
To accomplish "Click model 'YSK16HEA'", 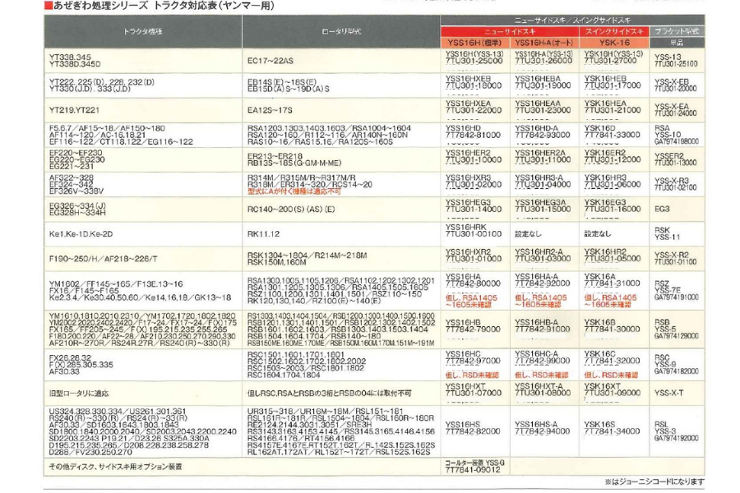I will tap(605, 104).
